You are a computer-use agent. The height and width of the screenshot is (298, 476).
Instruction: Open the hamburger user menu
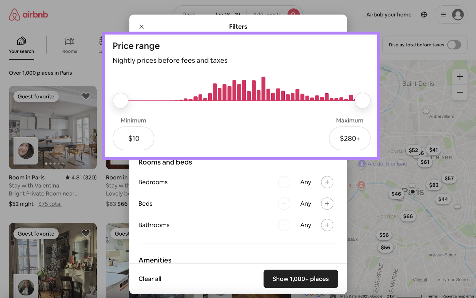click(x=443, y=14)
